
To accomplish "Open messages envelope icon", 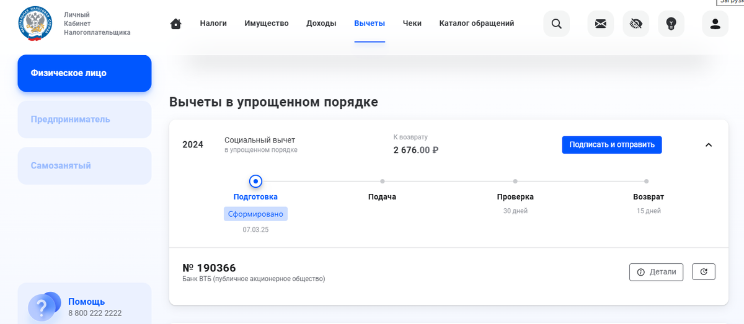I will coord(601,24).
